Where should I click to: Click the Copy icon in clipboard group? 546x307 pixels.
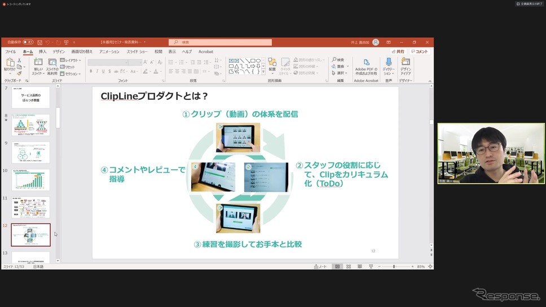coord(20,67)
